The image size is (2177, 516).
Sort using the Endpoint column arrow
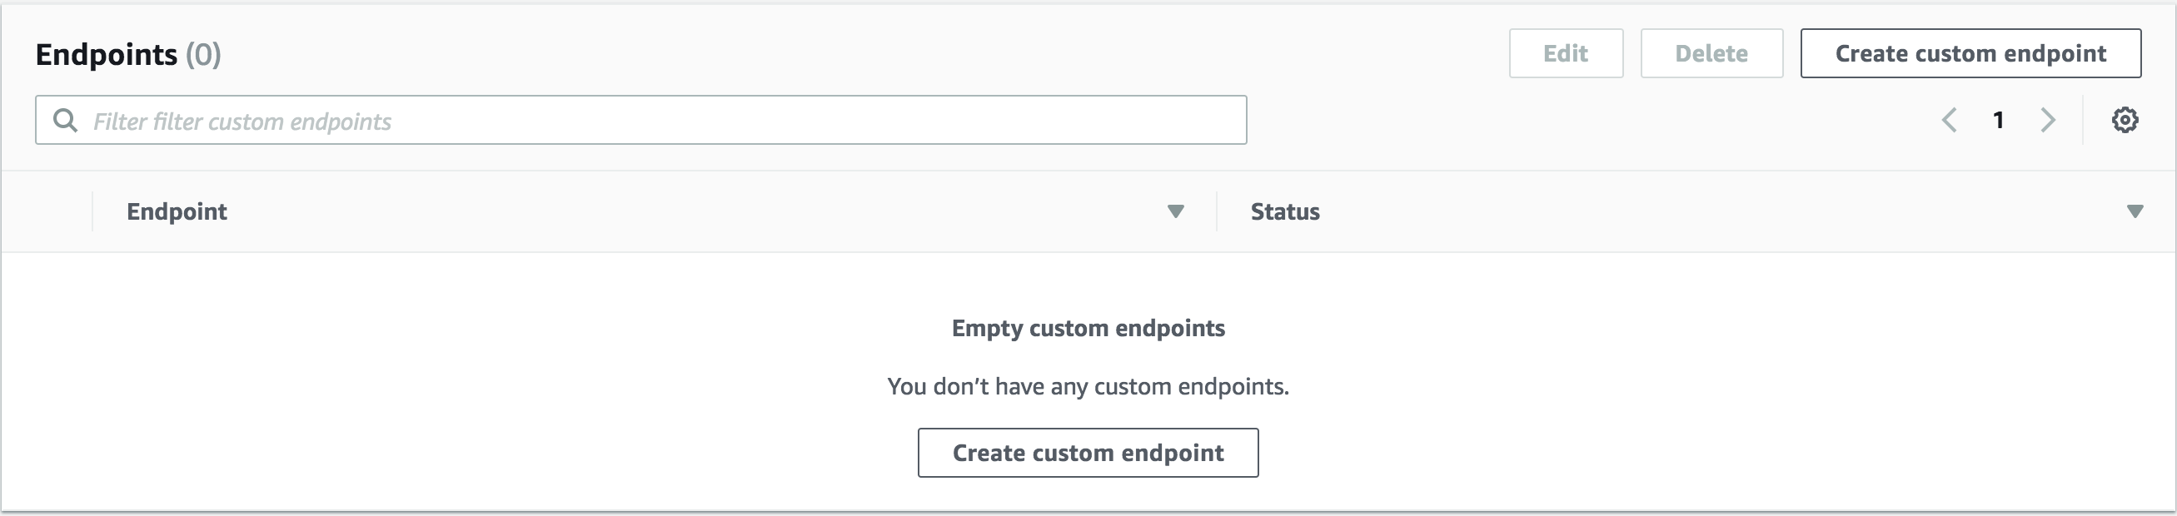1176,211
